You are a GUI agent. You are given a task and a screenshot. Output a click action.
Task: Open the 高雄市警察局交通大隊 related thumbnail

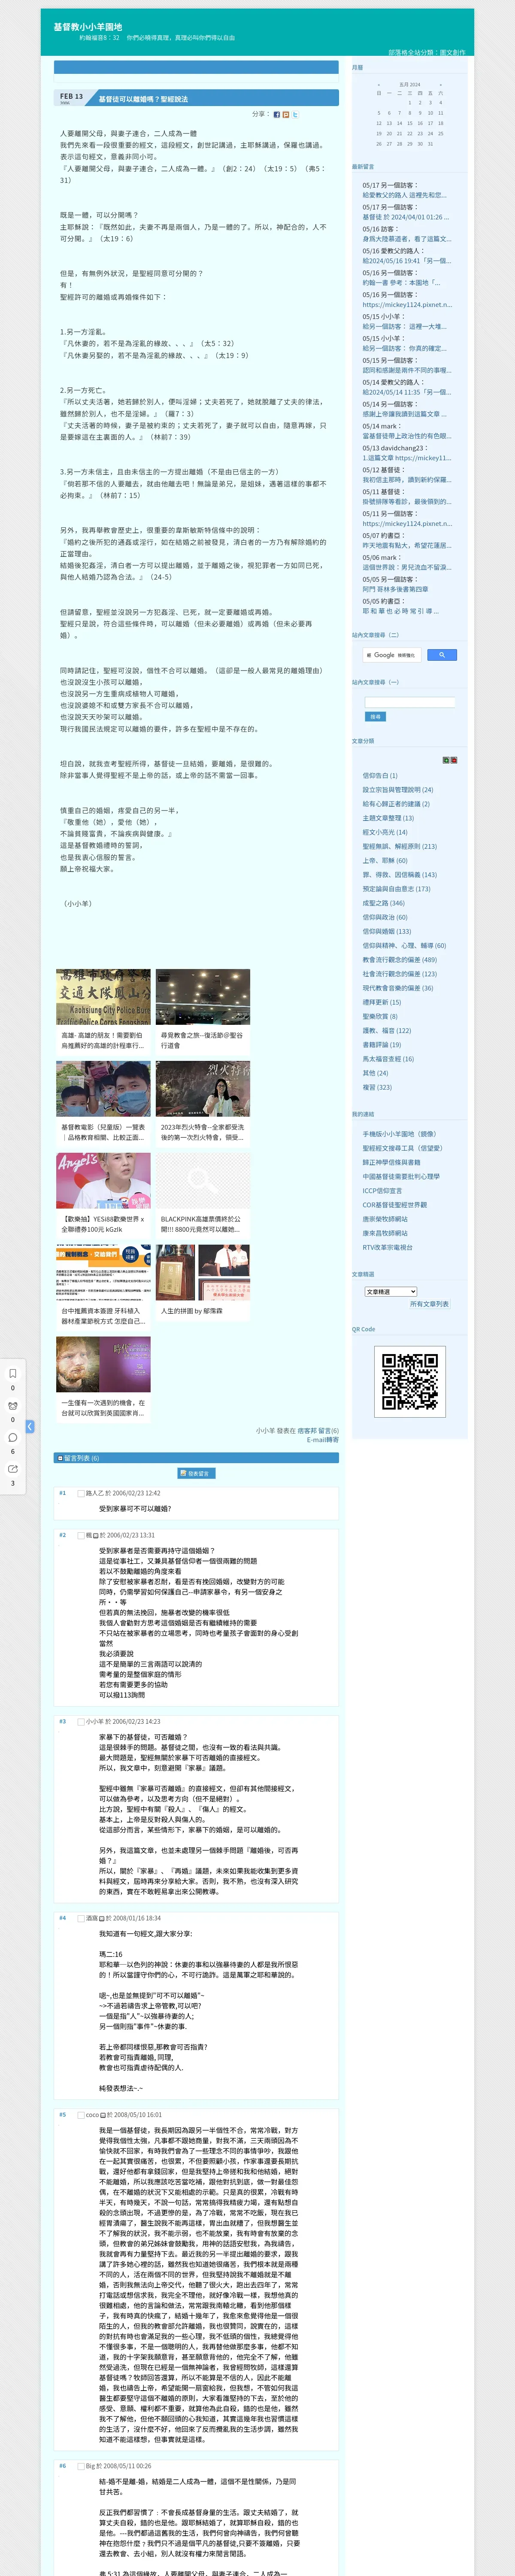104,997
